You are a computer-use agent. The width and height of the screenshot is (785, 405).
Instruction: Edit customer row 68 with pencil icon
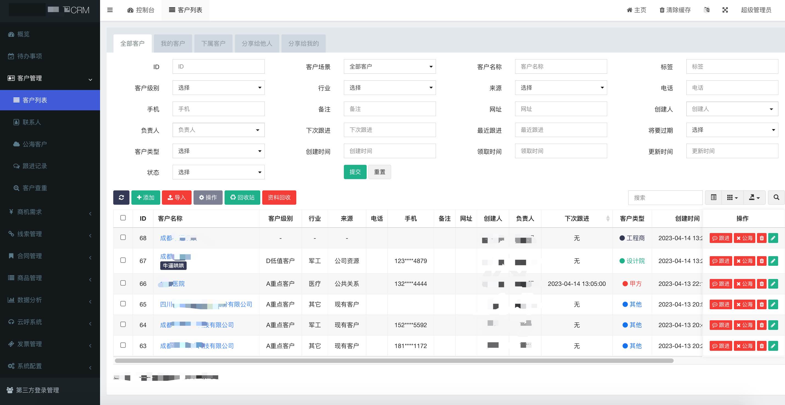773,238
